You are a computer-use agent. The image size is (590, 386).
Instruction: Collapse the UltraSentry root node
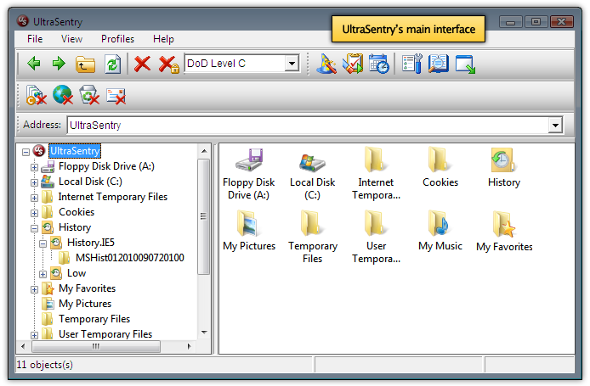(26, 152)
